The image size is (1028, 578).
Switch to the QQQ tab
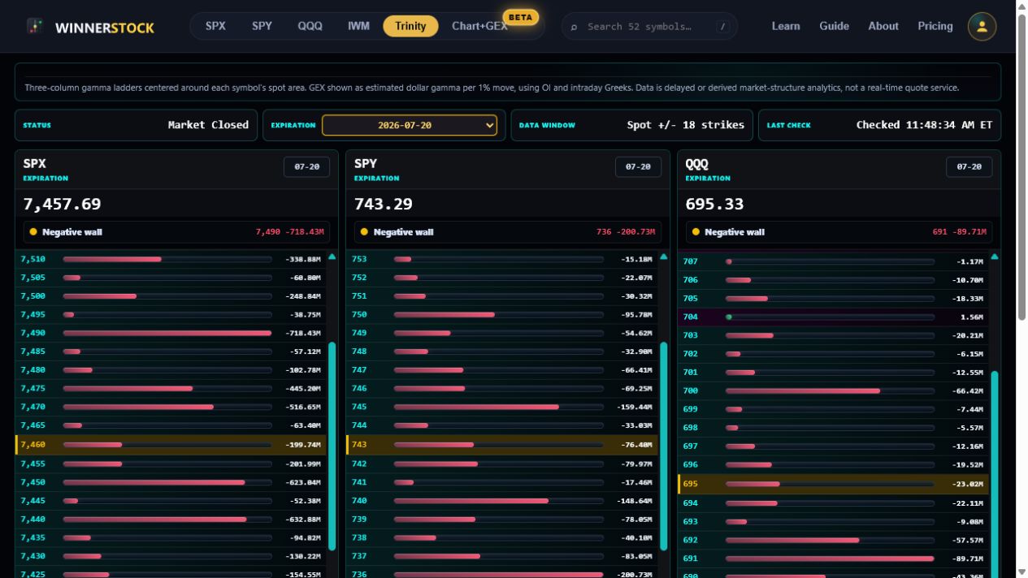pyautogui.click(x=310, y=26)
